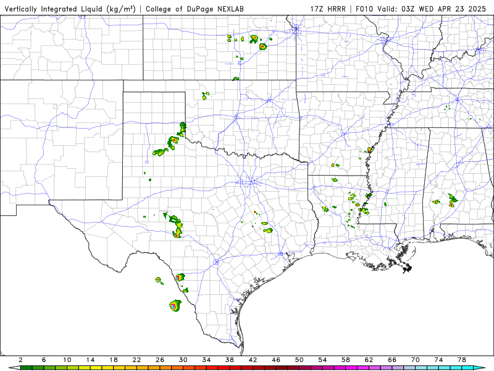The height and width of the screenshot is (371, 494).
Task: Click the '14' value on the color scale
Action: (x=90, y=360)
